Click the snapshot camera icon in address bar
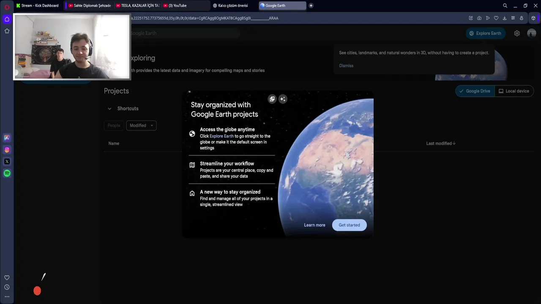541x304 pixels. pos(479,18)
